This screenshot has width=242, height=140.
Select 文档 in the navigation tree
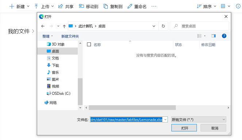point(53,58)
